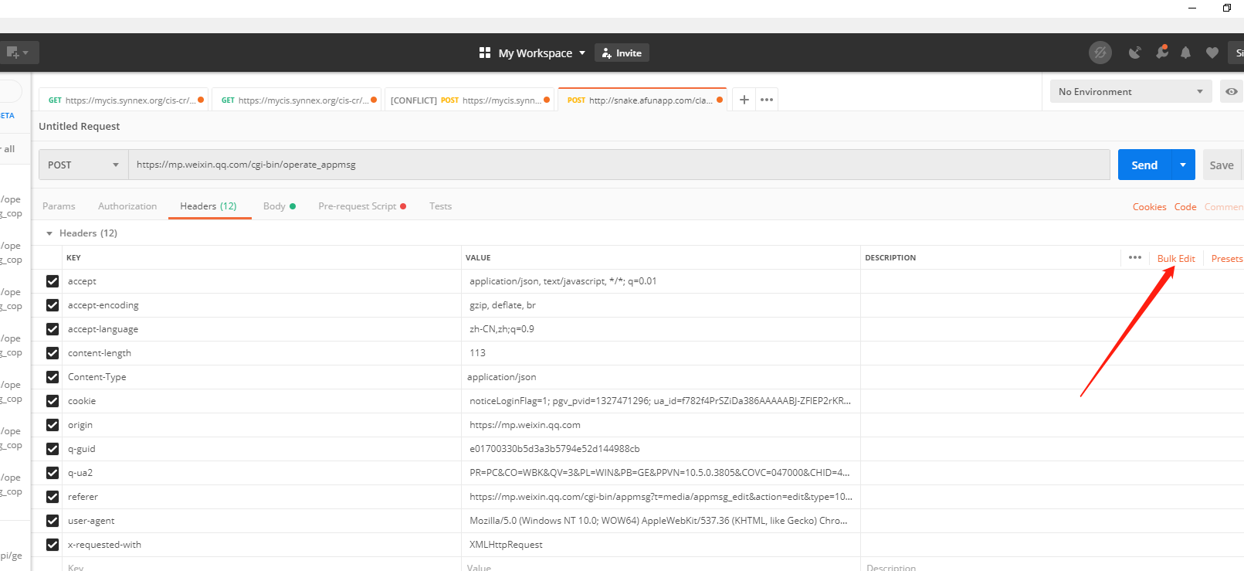Click the user-agent value cell

coord(661,521)
